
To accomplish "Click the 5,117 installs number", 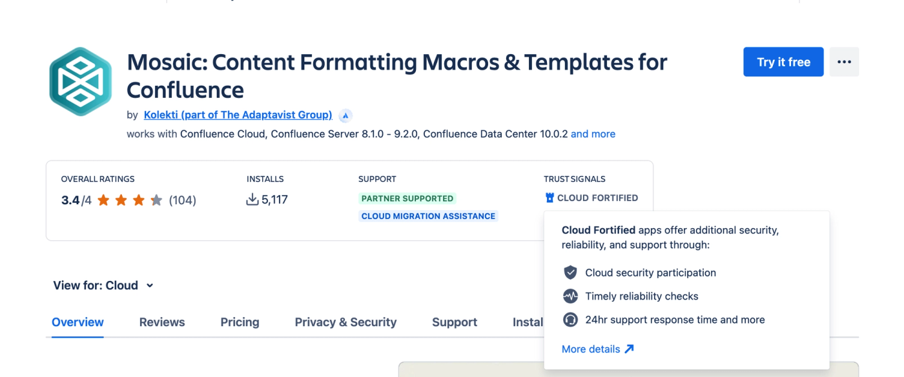I will [x=275, y=200].
